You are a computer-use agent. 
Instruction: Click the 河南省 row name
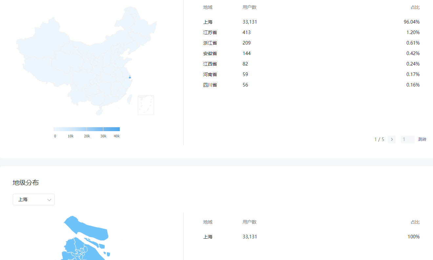[210, 74]
